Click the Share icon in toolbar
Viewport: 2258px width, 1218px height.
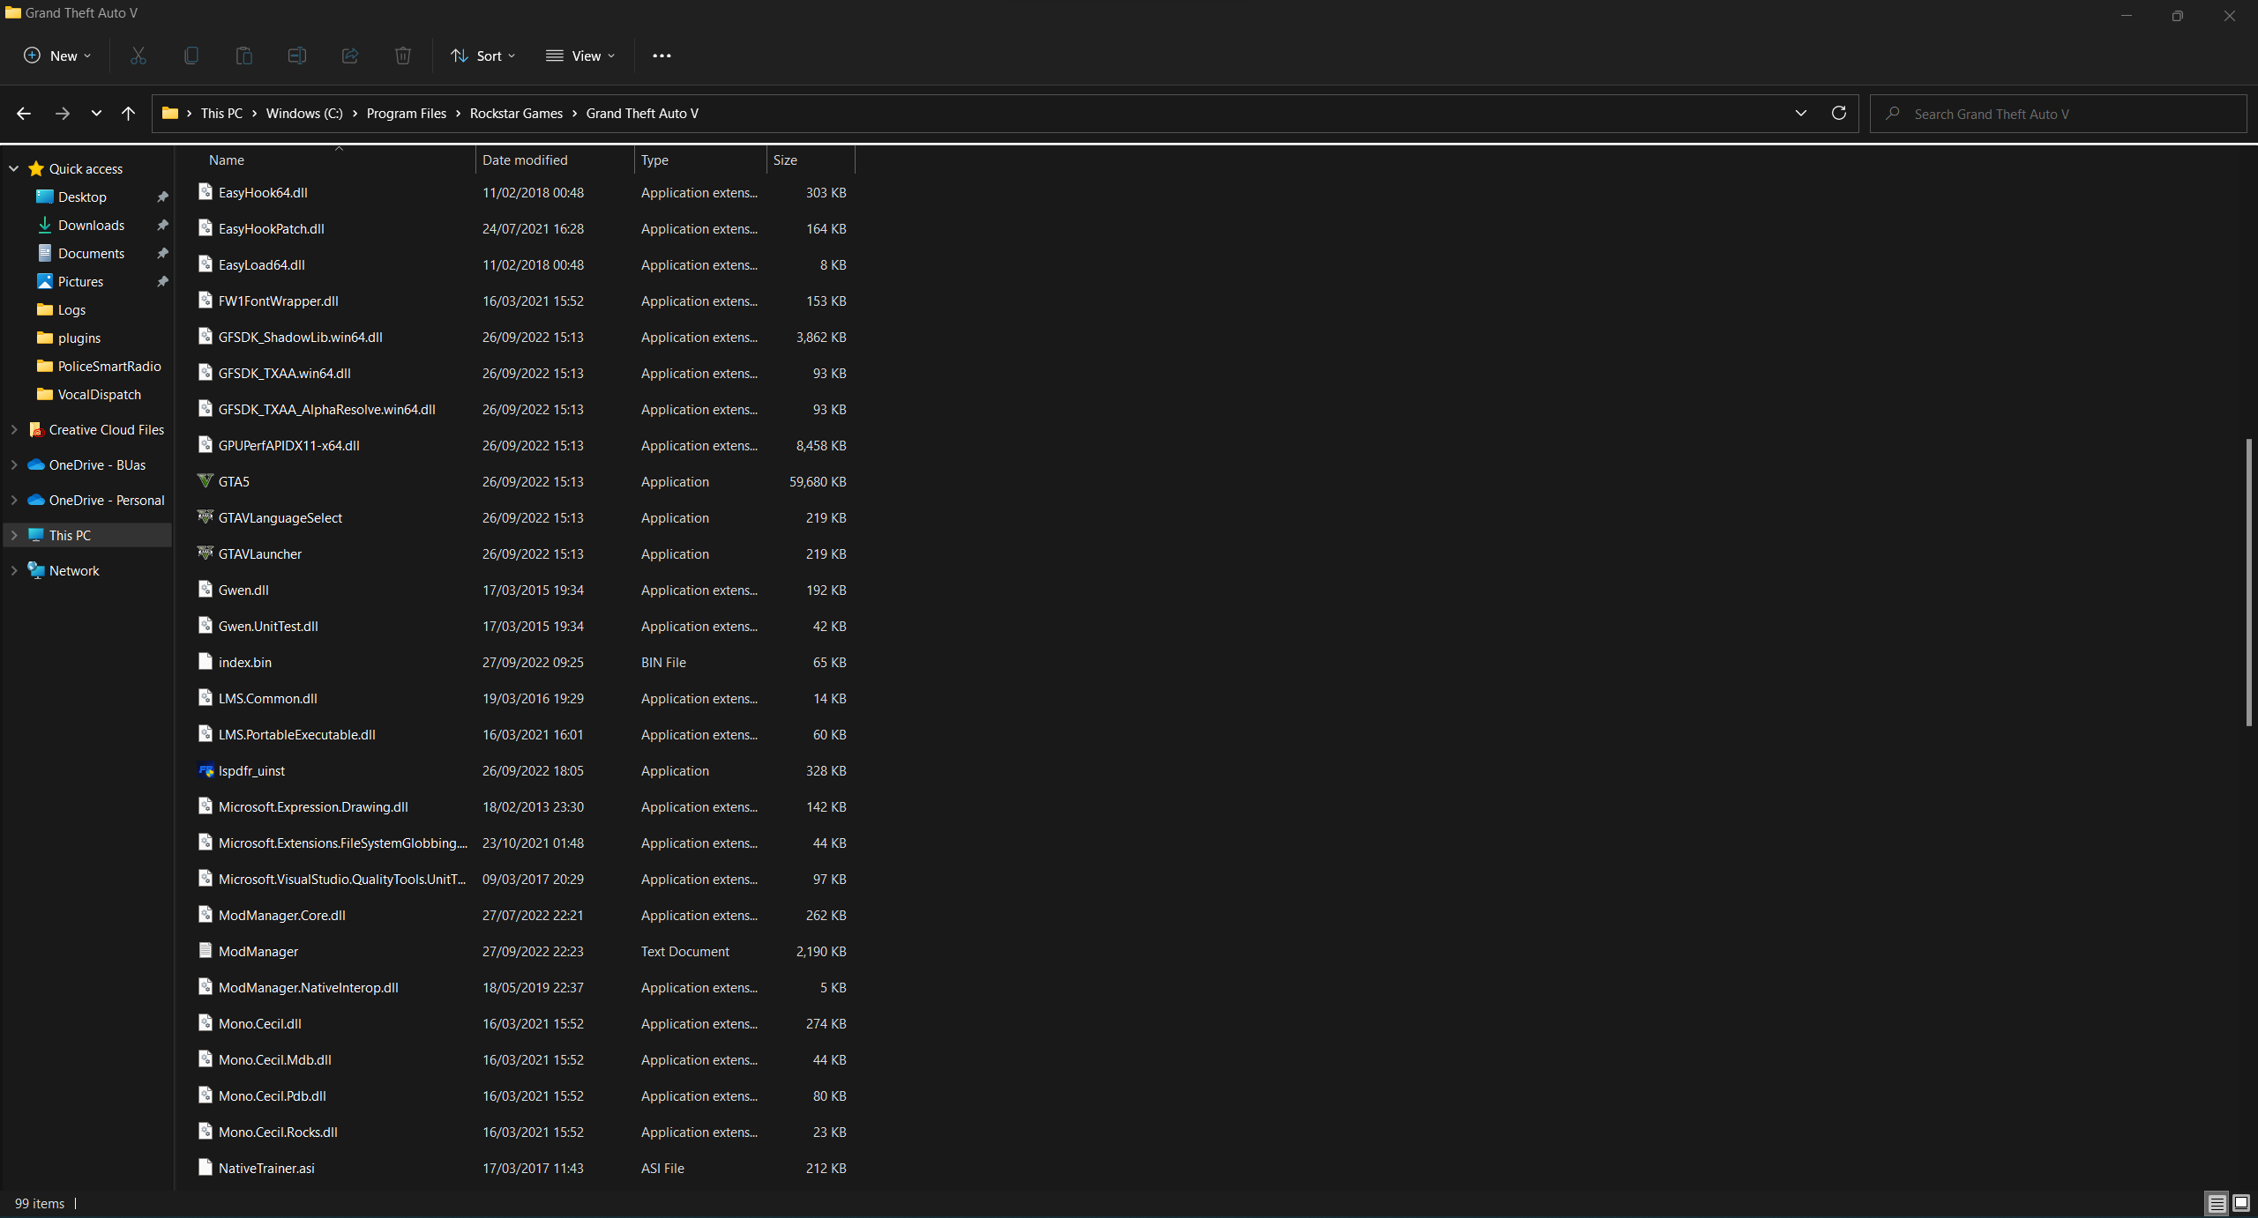[350, 56]
